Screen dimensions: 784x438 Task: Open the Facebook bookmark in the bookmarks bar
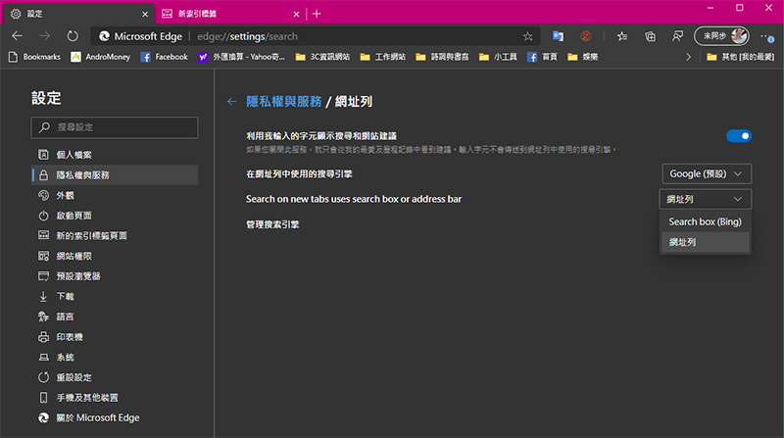(165, 57)
